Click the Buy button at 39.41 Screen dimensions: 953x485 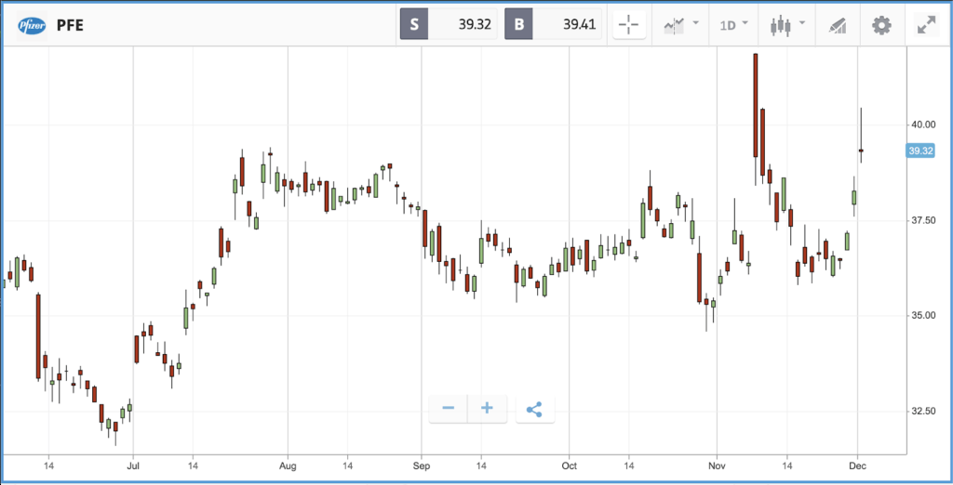point(553,25)
